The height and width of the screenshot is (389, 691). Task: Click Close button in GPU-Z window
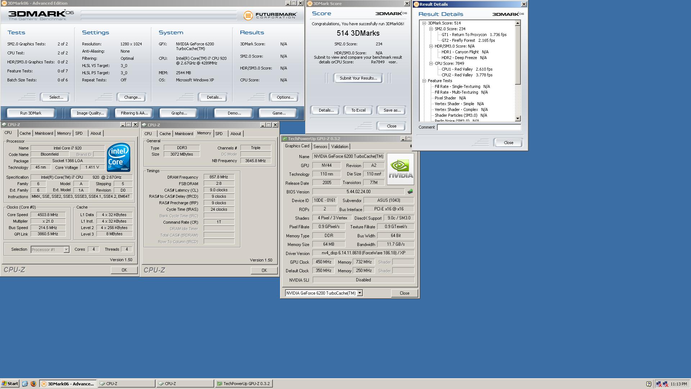[405, 293]
